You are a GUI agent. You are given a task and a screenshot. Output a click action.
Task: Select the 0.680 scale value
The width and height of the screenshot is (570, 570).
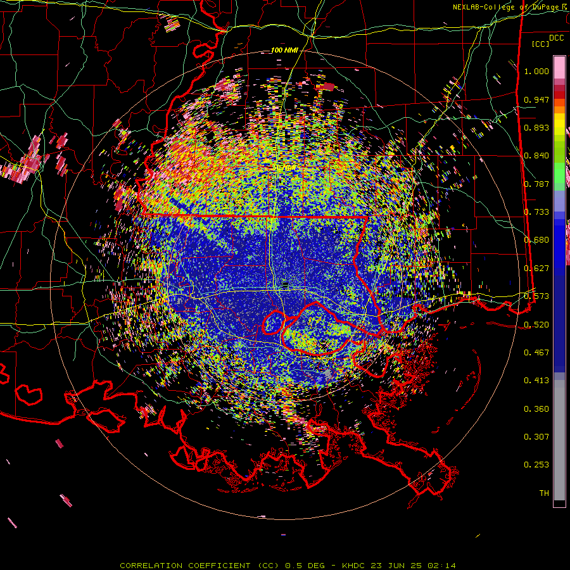pos(536,240)
